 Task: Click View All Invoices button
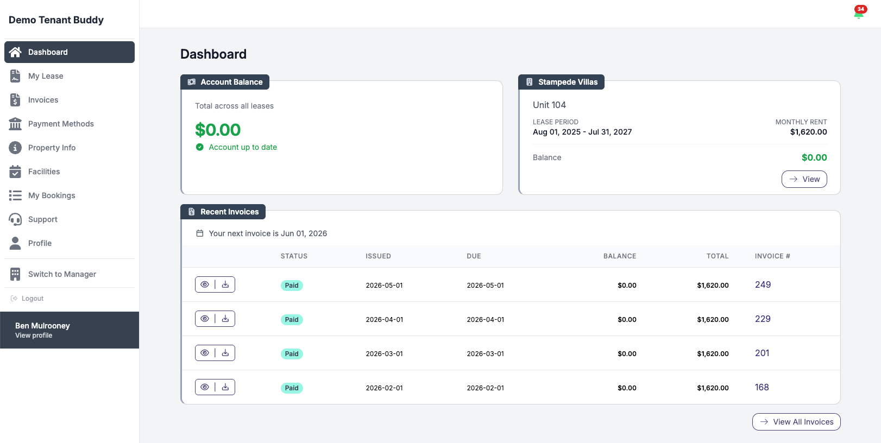[796, 422]
